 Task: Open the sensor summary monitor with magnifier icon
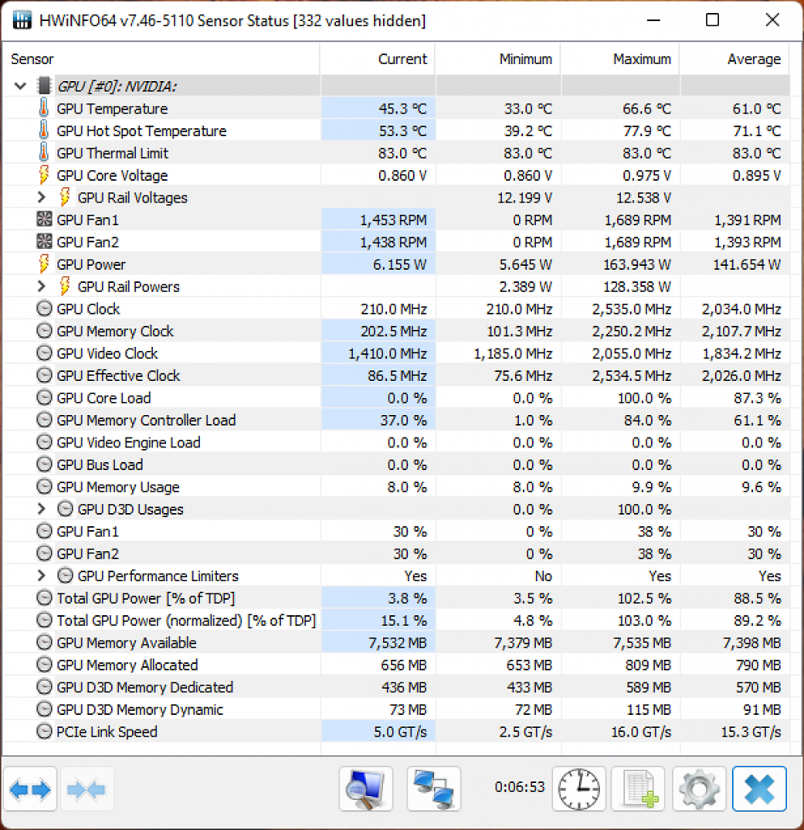pos(366,789)
